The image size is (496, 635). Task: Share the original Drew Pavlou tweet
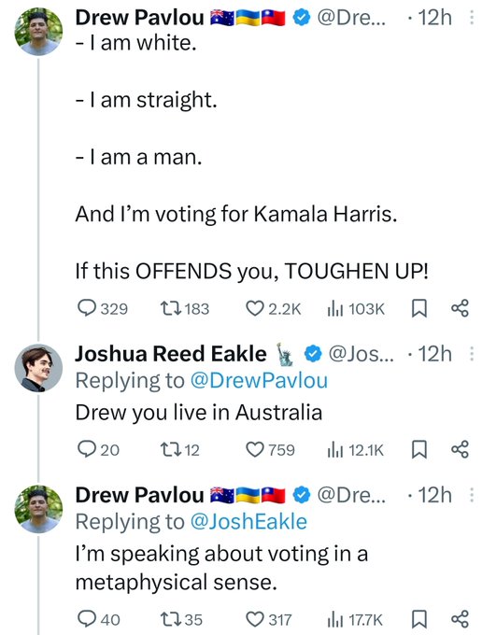(460, 308)
